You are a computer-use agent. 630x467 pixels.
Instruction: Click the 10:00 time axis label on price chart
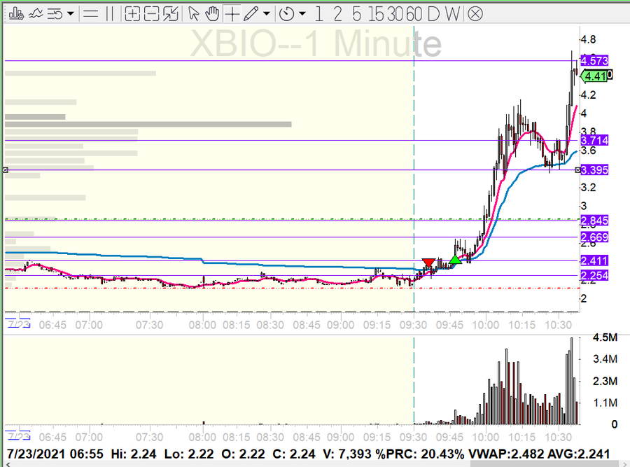click(485, 325)
